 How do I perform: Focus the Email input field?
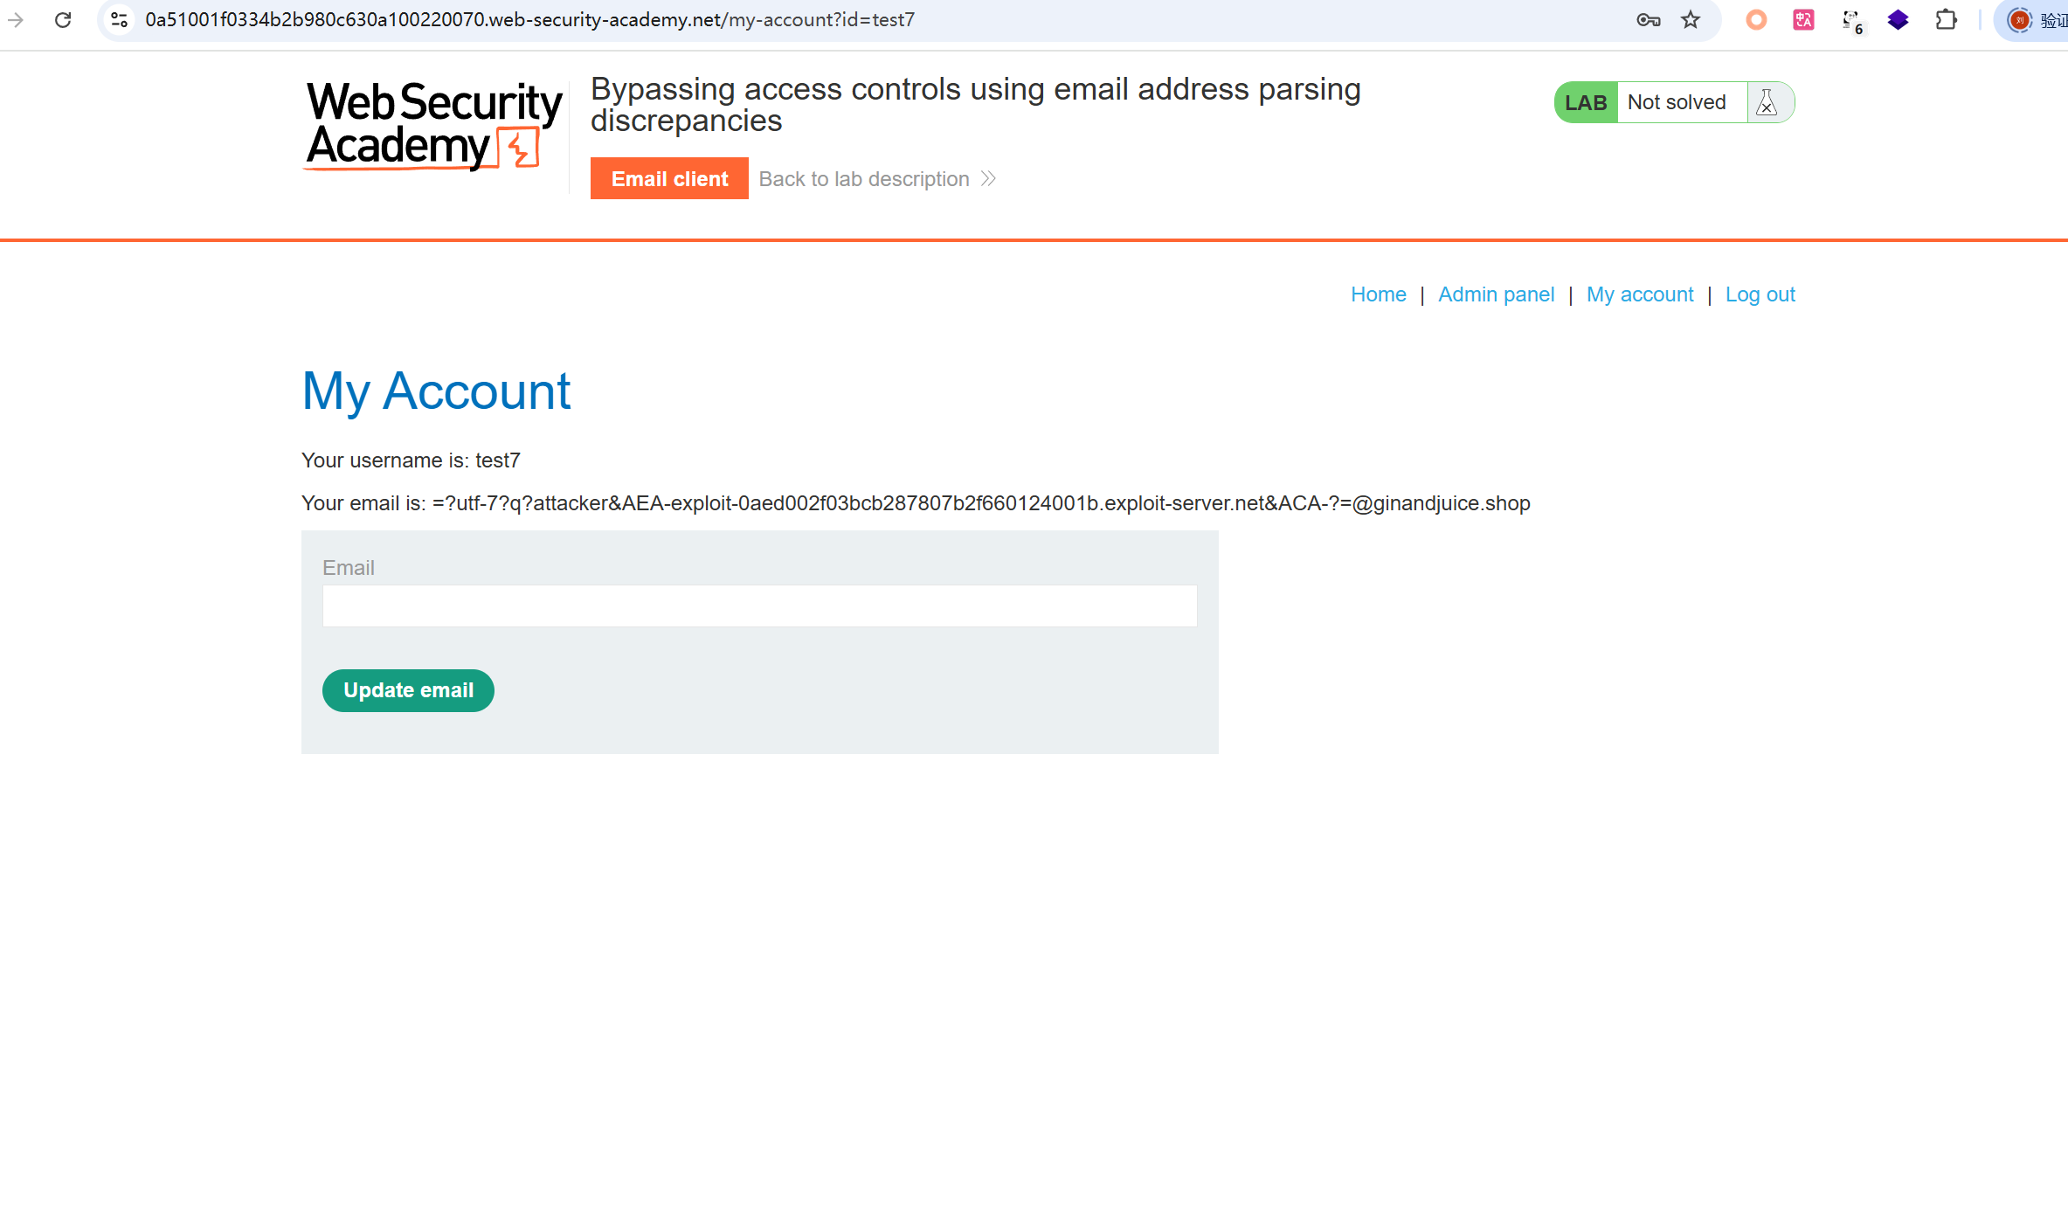tap(759, 605)
